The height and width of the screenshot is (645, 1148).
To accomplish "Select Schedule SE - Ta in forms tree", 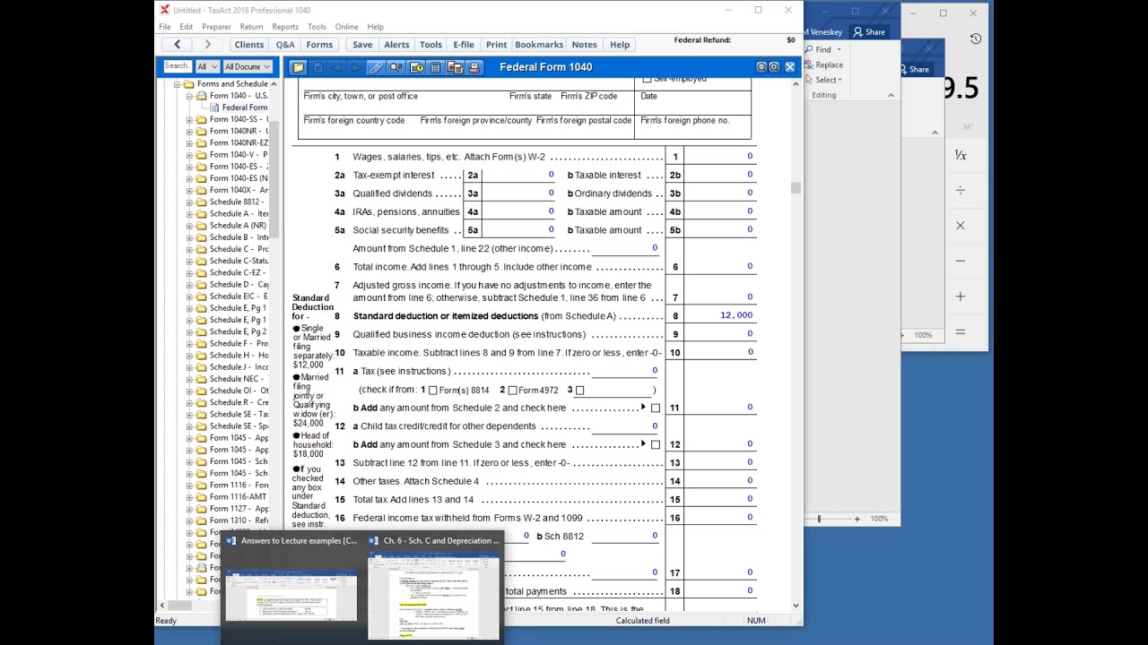I will (x=238, y=415).
